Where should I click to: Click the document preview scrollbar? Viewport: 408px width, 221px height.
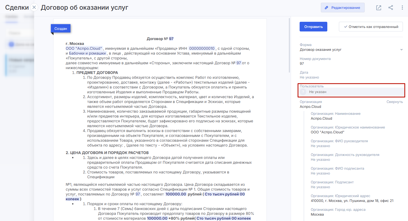pos(289,46)
